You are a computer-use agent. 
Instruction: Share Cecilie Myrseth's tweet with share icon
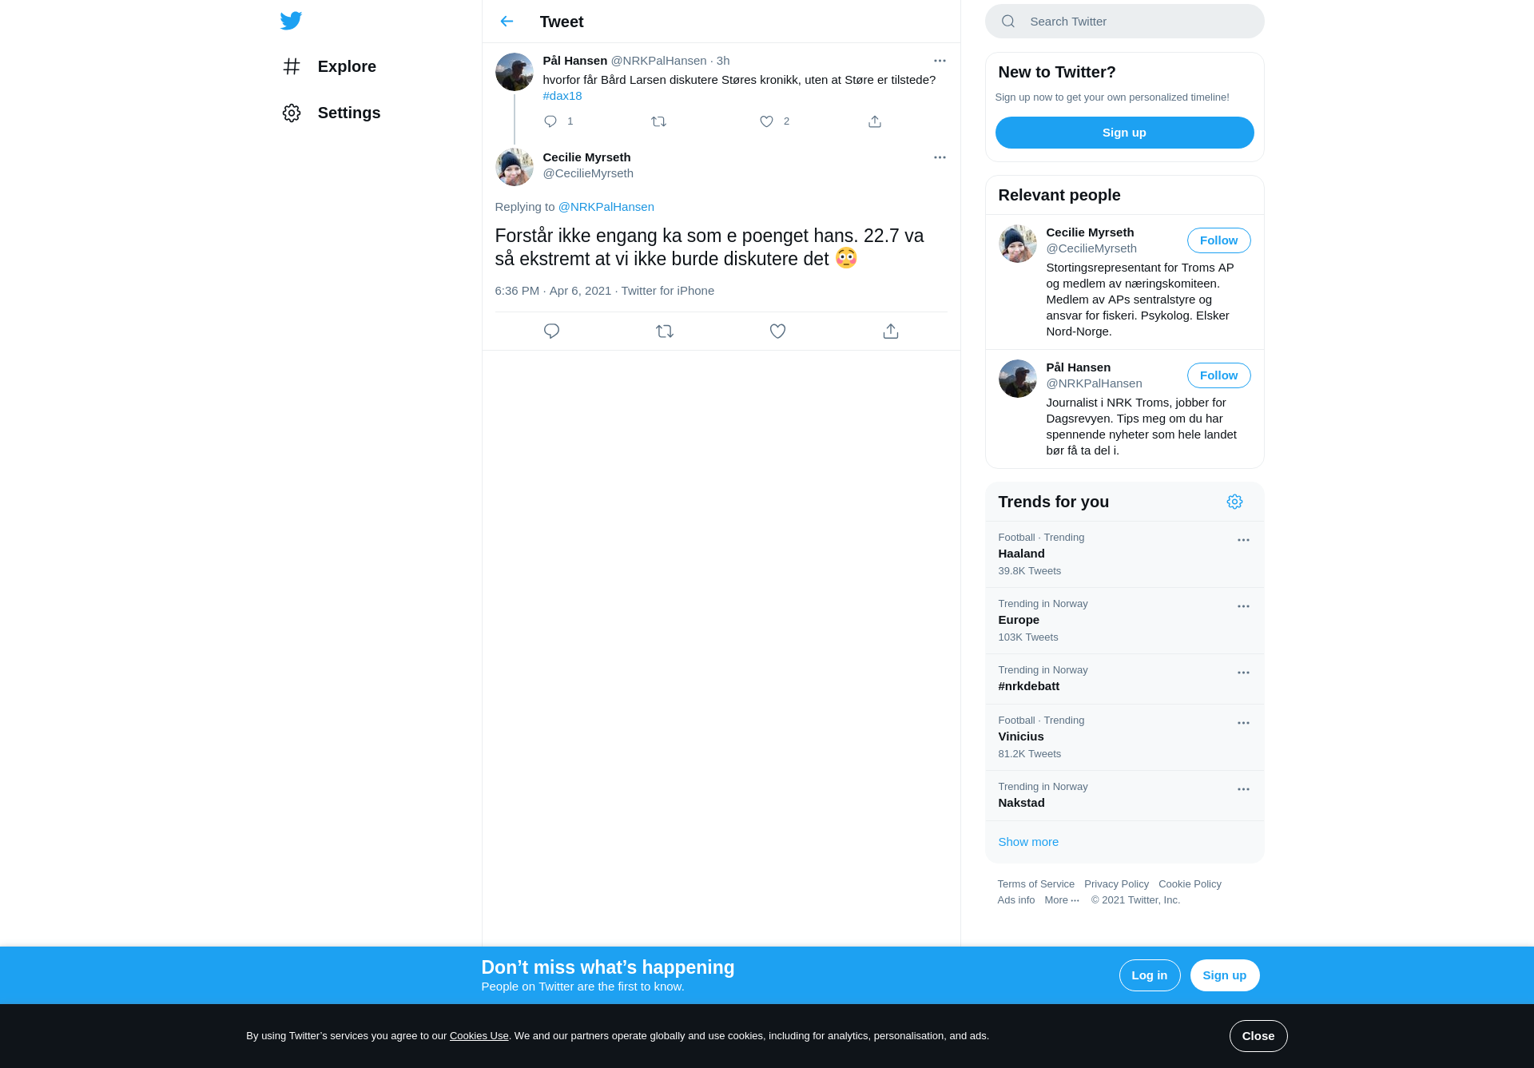tap(891, 331)
